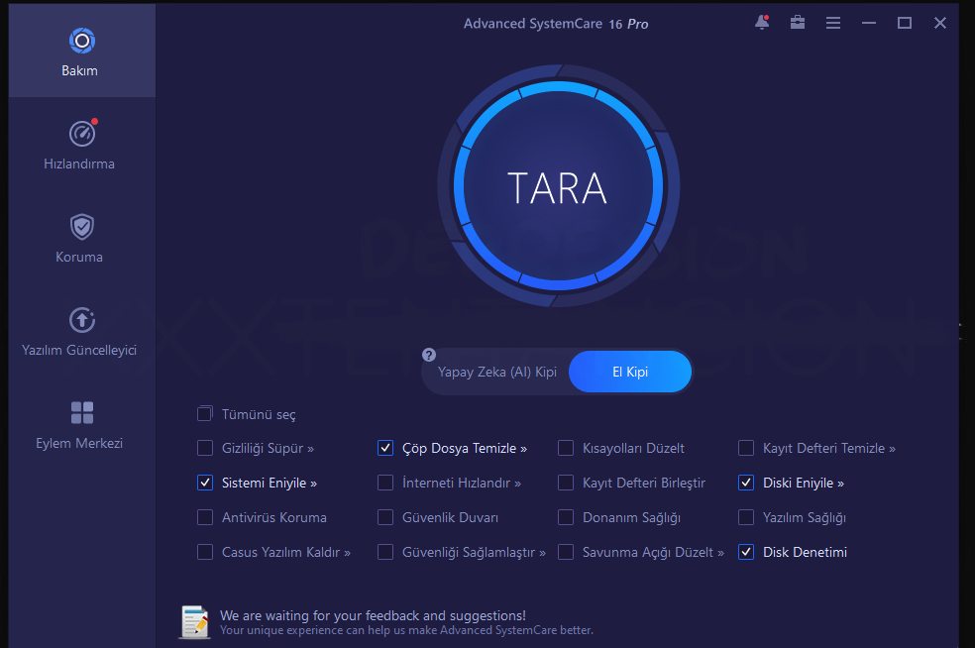Viewport: 975px width, 648px height.
Task: Click the Tümünü seç label
Action: 259,415
